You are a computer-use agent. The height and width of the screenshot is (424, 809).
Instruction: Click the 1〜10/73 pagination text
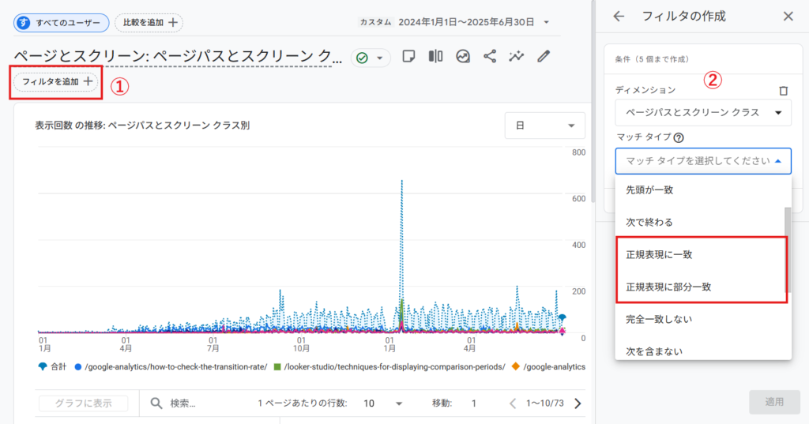pos(545,403)
